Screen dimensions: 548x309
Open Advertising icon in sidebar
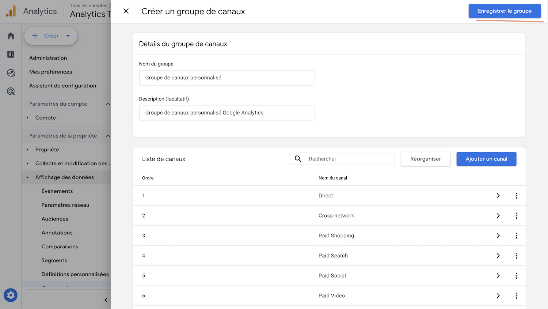pos(11,91)
